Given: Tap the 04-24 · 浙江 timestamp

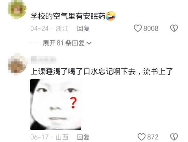Looking at the screenshot, I should coord(49,28).
